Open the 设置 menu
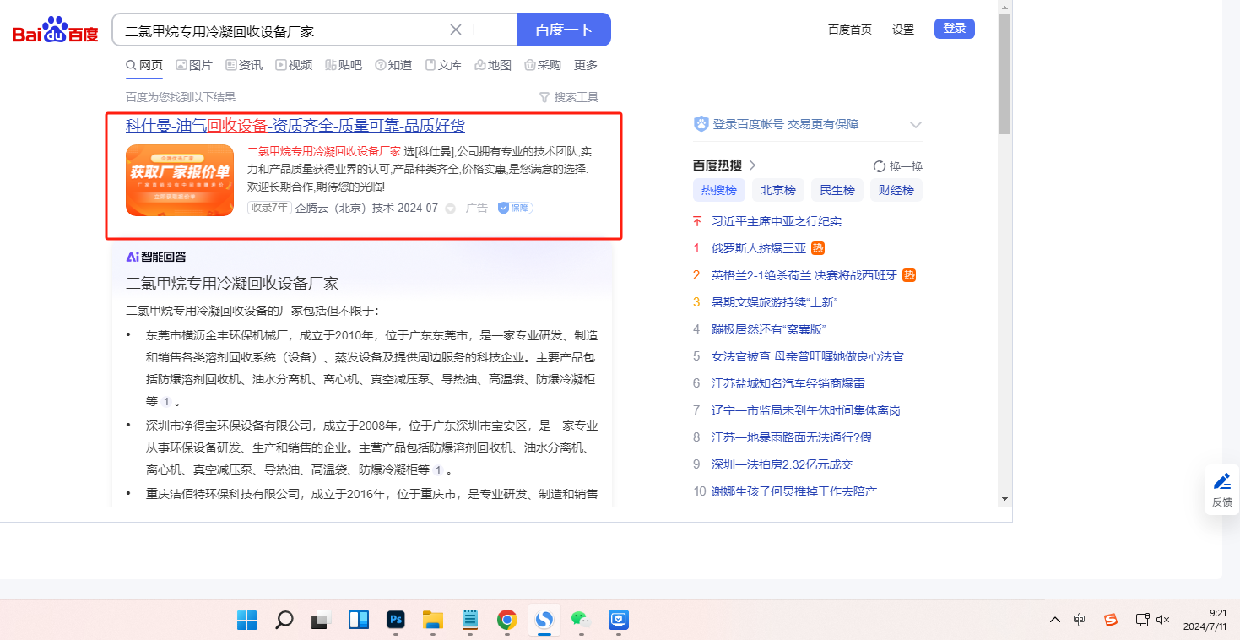The image size is (1240, 640). [903, 30]
